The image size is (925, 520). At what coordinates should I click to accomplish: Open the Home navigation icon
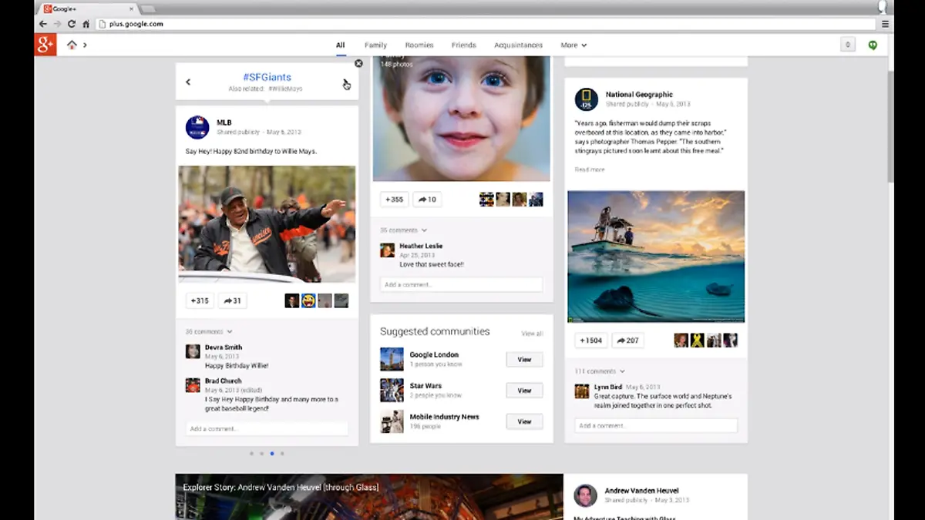(72, 45)
